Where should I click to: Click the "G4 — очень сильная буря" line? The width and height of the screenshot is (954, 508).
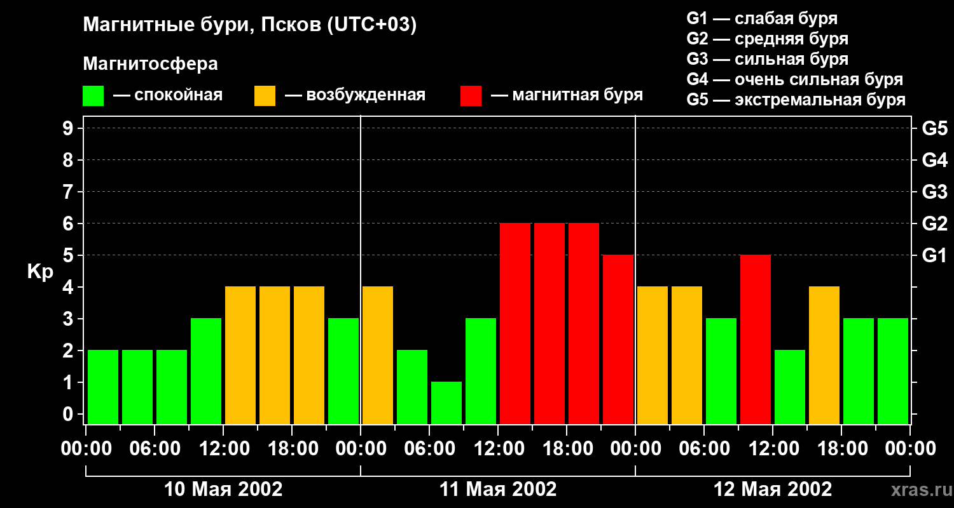(x=795, y=79)
